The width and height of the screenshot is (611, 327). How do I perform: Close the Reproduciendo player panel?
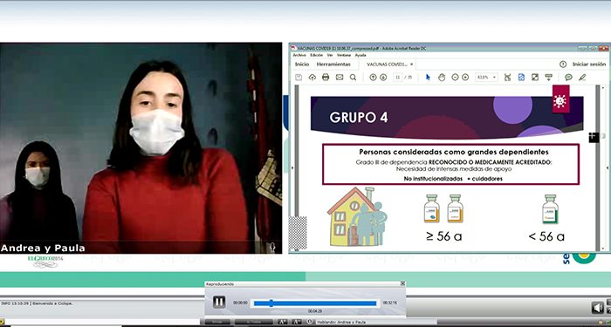[402, 283]
